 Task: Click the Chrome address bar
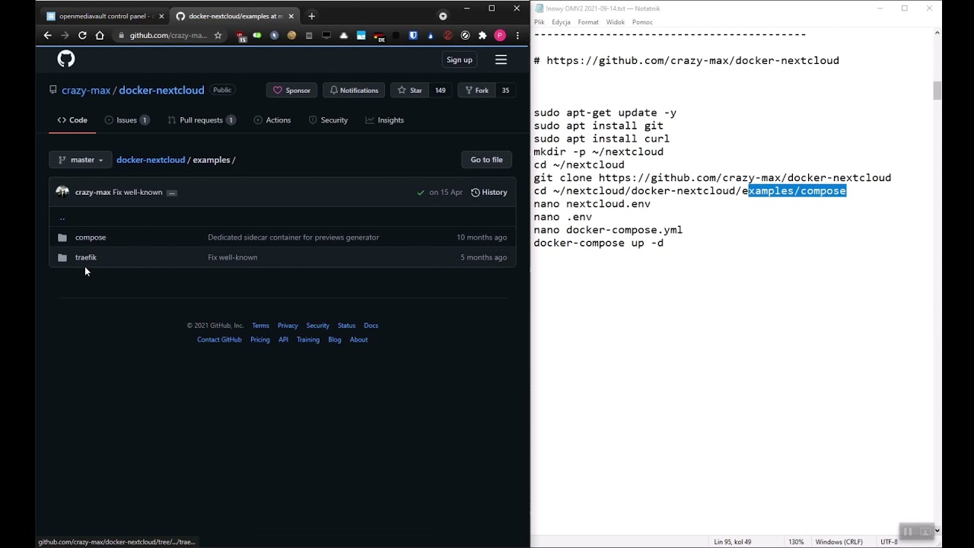tap(168, 35)
